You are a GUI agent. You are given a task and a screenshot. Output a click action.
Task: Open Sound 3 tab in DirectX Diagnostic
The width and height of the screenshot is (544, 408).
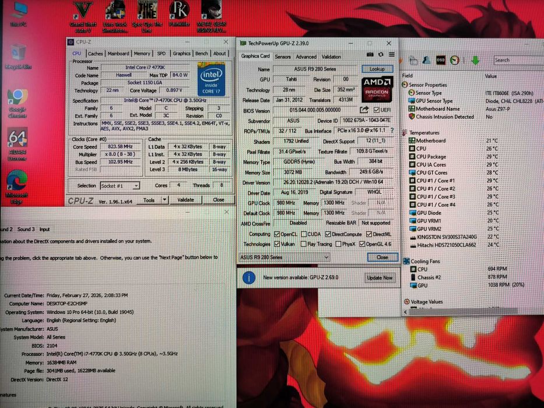click(x=26, y=229)
